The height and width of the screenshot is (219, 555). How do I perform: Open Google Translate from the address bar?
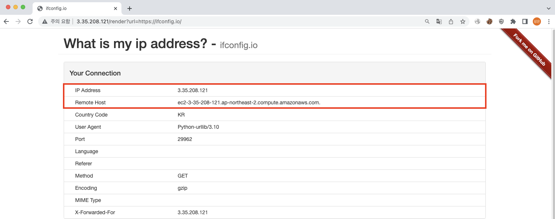(x=439, y=21)
